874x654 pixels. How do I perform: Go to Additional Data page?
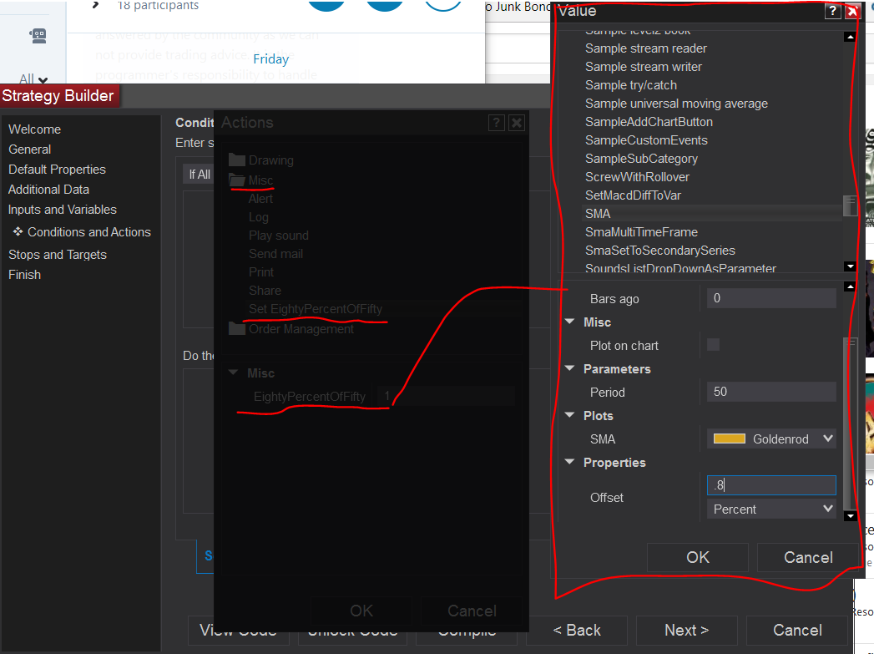48,190
